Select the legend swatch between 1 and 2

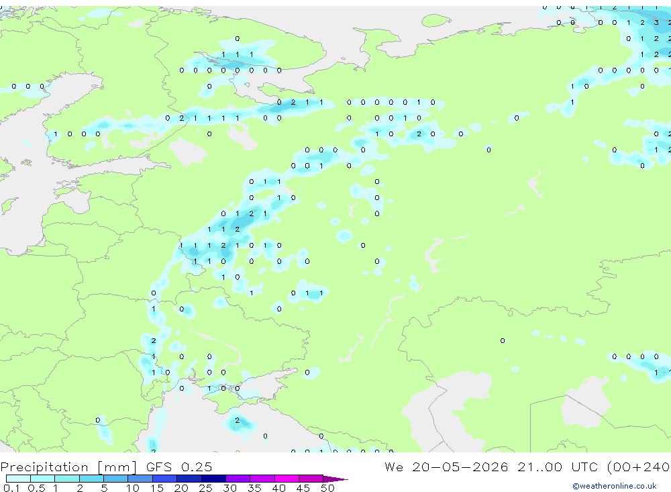(67, 479)
